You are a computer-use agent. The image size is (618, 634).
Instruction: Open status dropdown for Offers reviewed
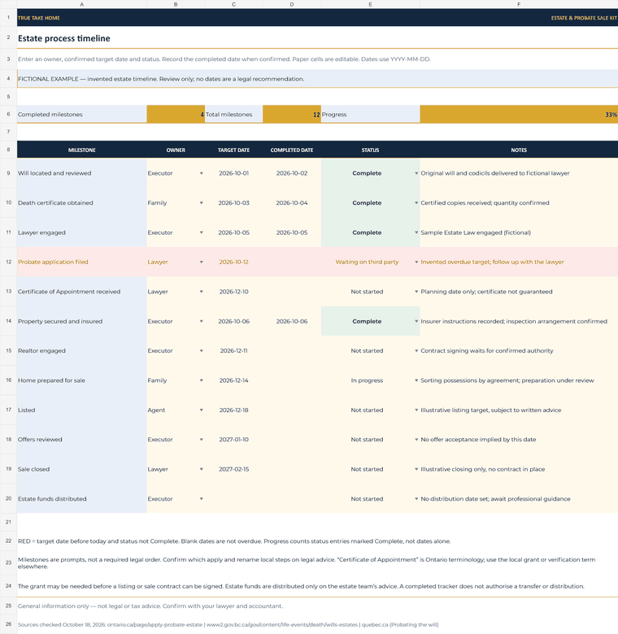coord(416,440)
